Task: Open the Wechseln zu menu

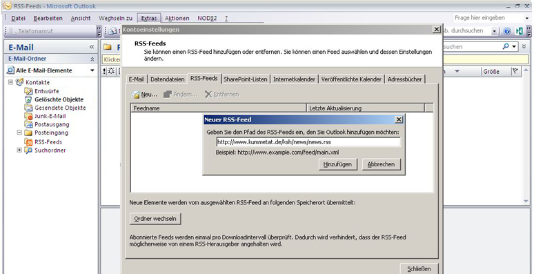Action: pos(115,19)
